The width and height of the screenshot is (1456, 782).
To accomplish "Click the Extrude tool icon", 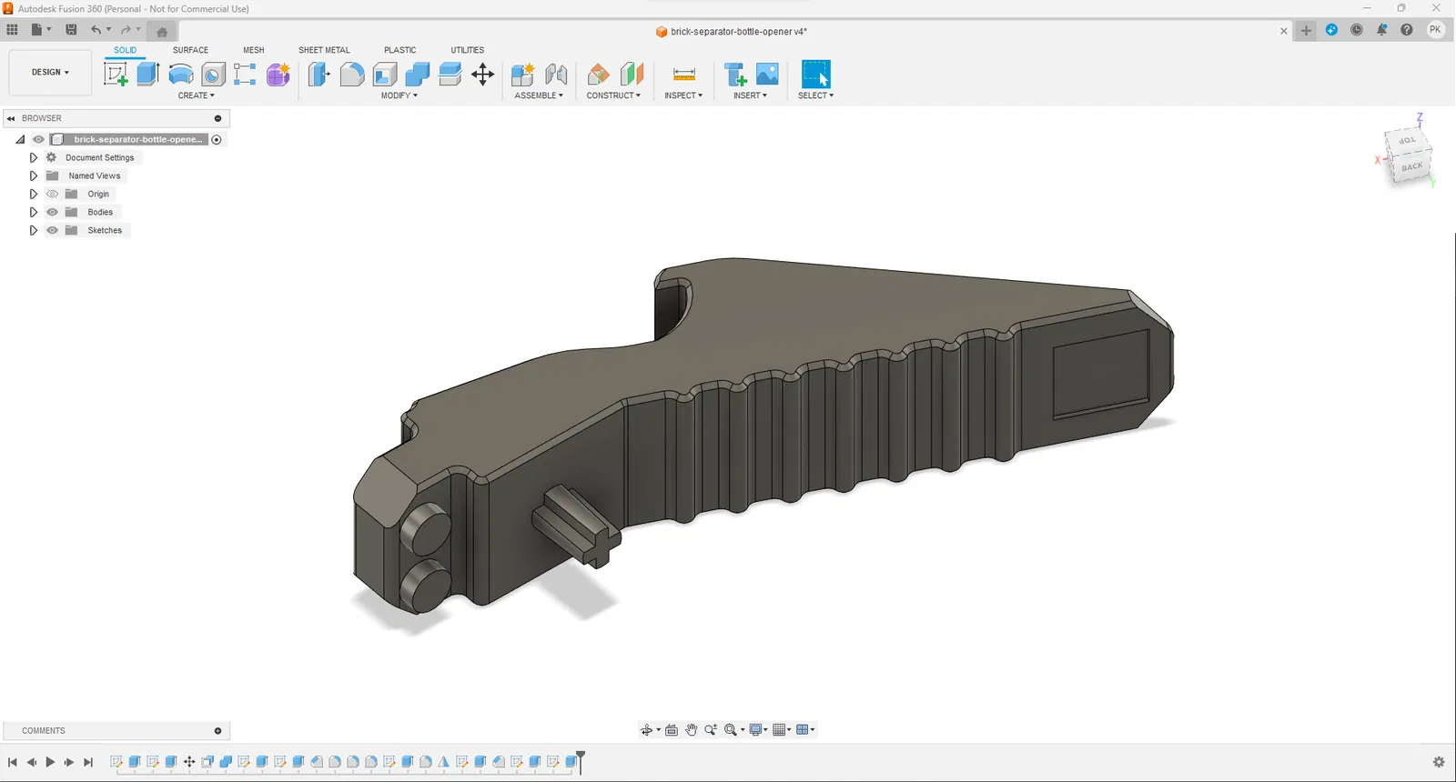I will click(148, 75).
